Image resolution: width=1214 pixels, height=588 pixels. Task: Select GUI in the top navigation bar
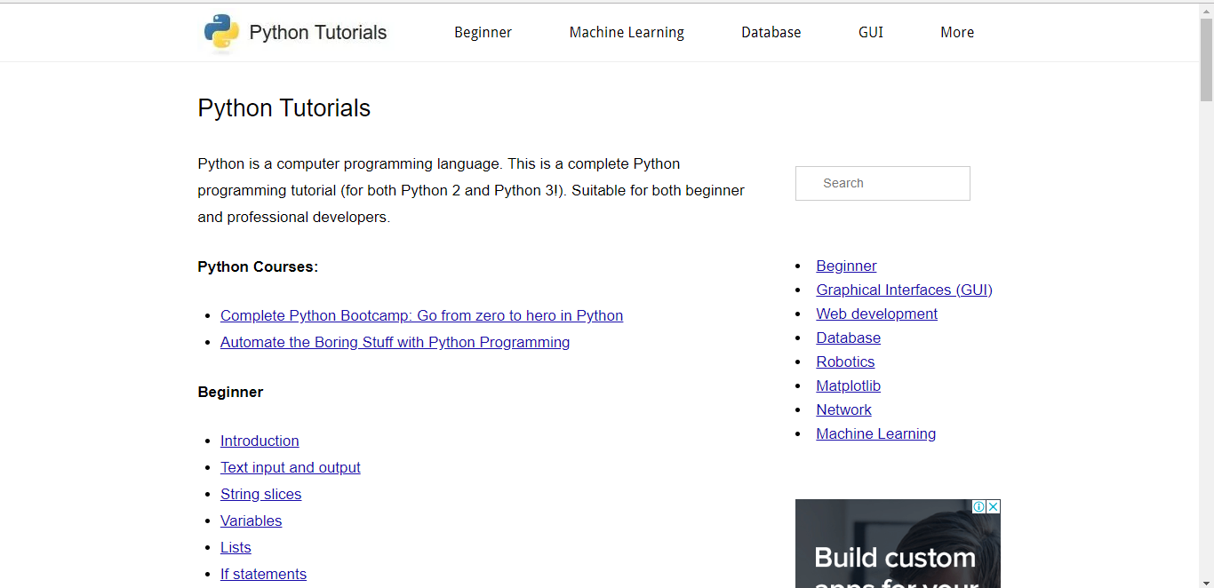click(870, 32)
